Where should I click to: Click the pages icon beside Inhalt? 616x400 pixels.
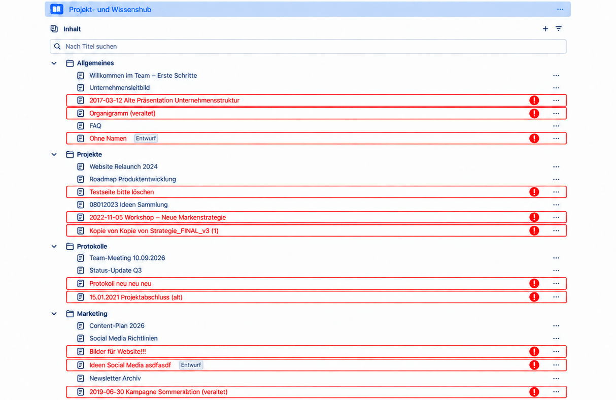point(54,29)
